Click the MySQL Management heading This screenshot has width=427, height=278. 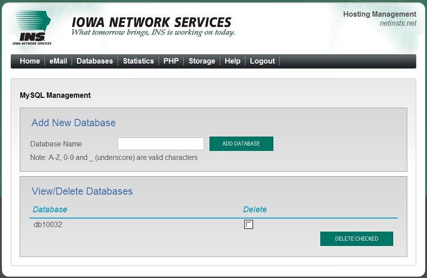[55, 95]
